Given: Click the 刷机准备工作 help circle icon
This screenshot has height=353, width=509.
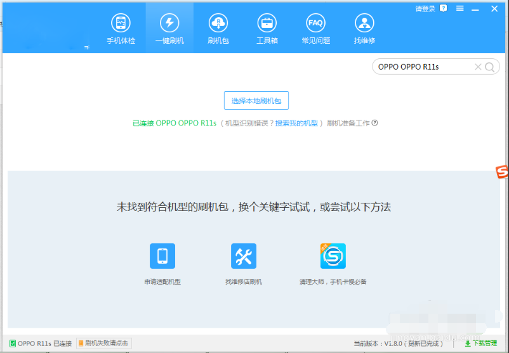Looking at the screenshot, I should coord(374,123).
